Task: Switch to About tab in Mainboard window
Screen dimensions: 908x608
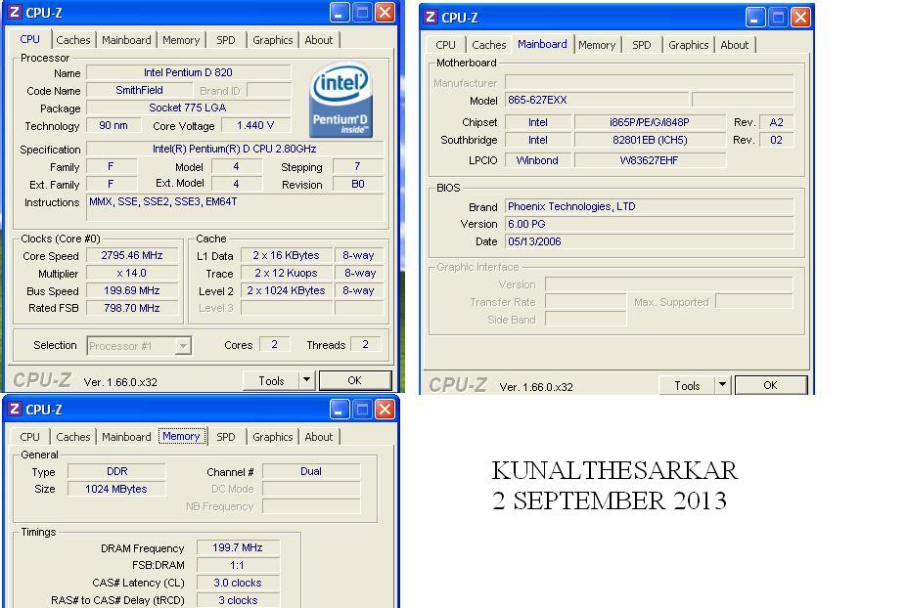Action: (x=734, y=45)
